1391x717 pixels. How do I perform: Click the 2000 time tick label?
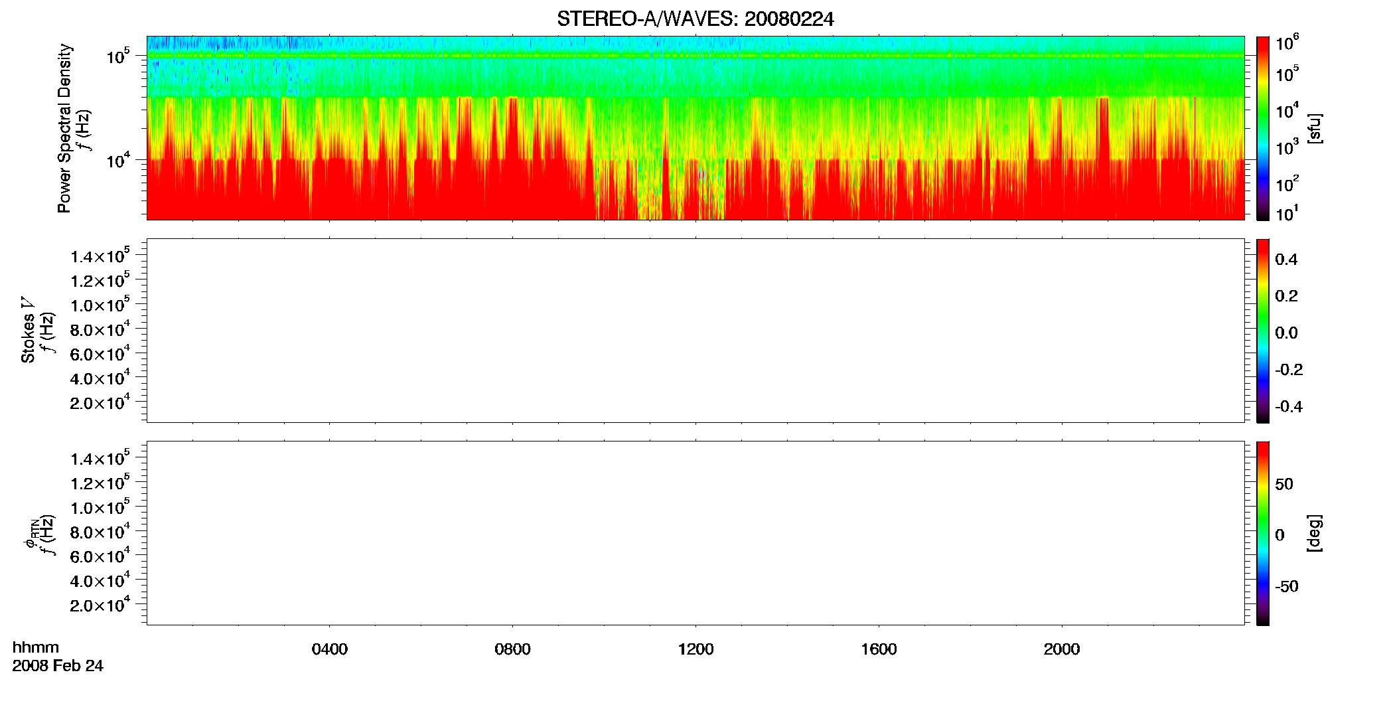(1062, 649)
